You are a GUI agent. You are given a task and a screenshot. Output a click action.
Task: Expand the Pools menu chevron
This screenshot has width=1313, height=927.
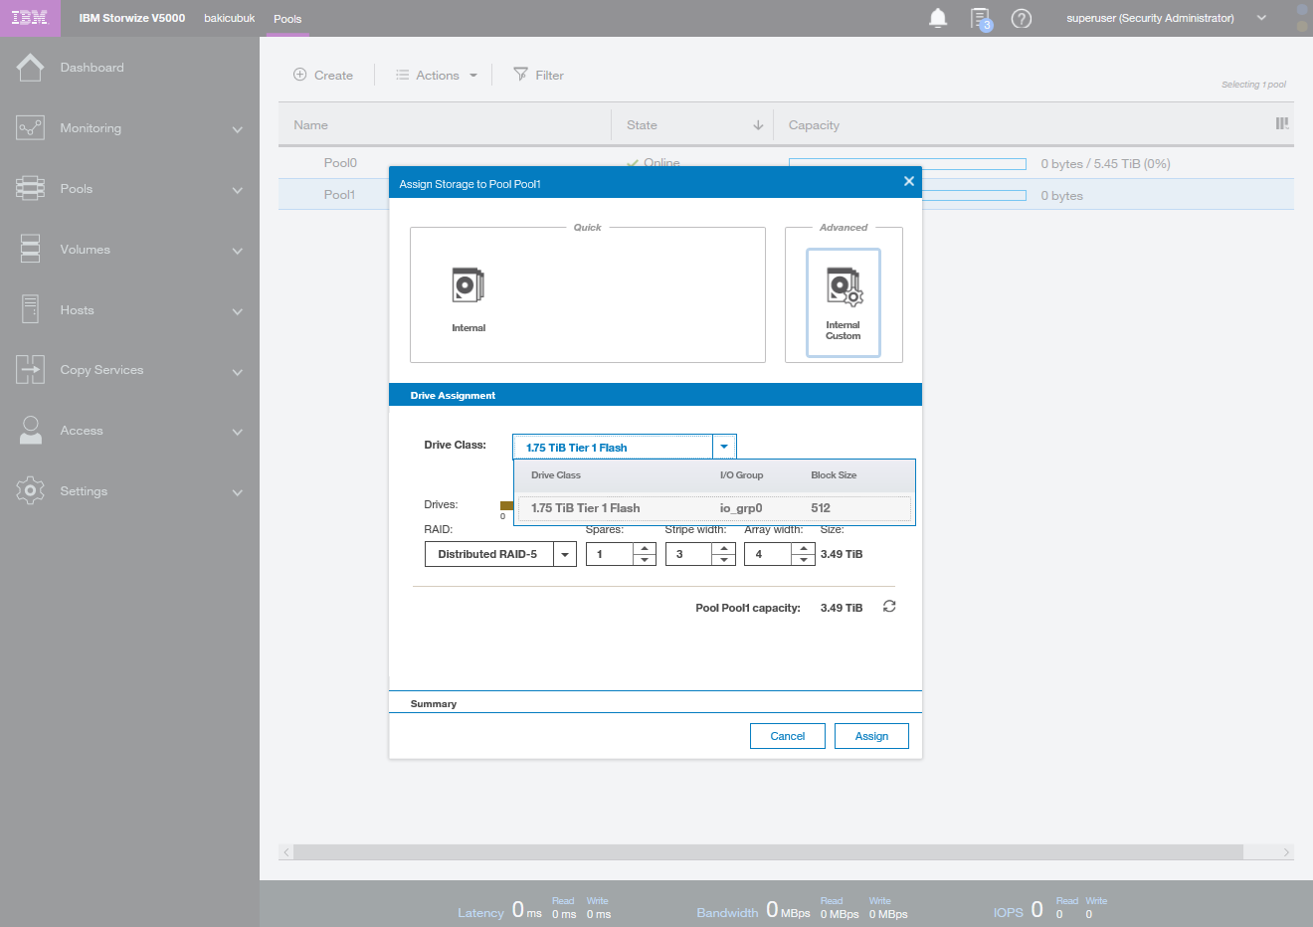pyautogui.click(x=237, y=190)
